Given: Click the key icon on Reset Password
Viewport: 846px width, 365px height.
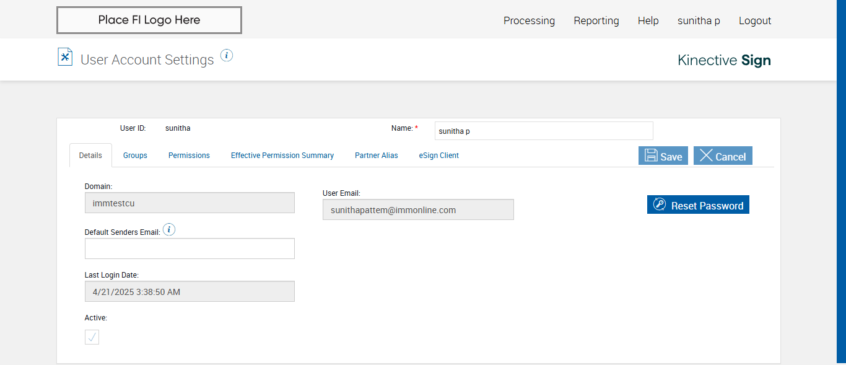Looking at the screenshot, I should click(659, 205).
